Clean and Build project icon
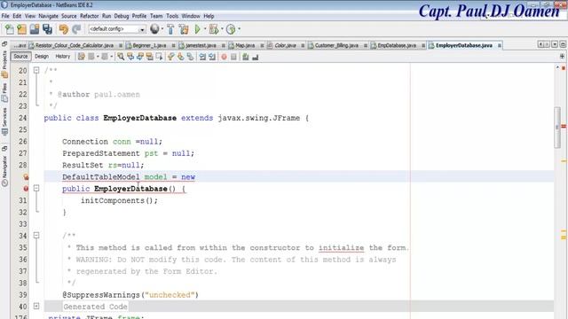The image size is (568, 319). [x=184, y=29]
